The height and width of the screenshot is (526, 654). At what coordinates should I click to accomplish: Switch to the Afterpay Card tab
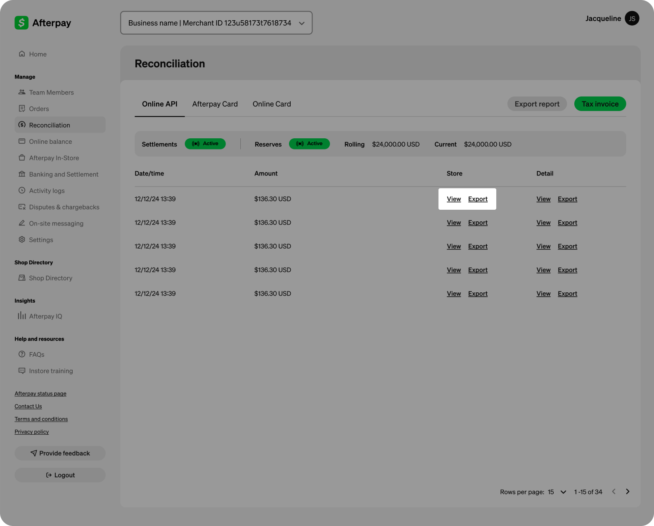tap(215, 104)
